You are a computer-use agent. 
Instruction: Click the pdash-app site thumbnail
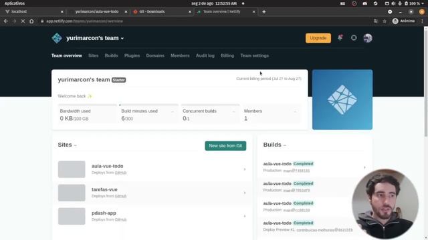click(72, 216)
